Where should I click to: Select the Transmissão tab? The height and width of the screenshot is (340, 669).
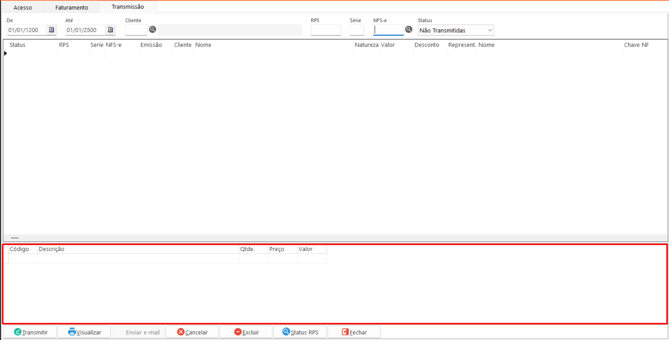(x=128, y=7)
